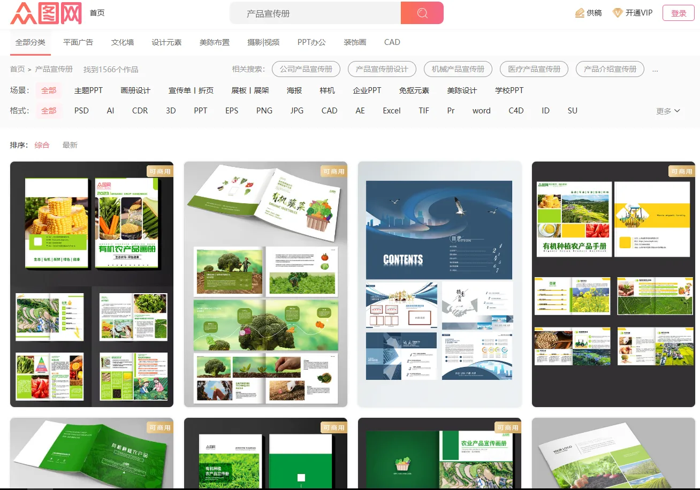Focus the 产品宣传册 search field
The height and width of the screenshot is (490, 700).
[315, 13]
